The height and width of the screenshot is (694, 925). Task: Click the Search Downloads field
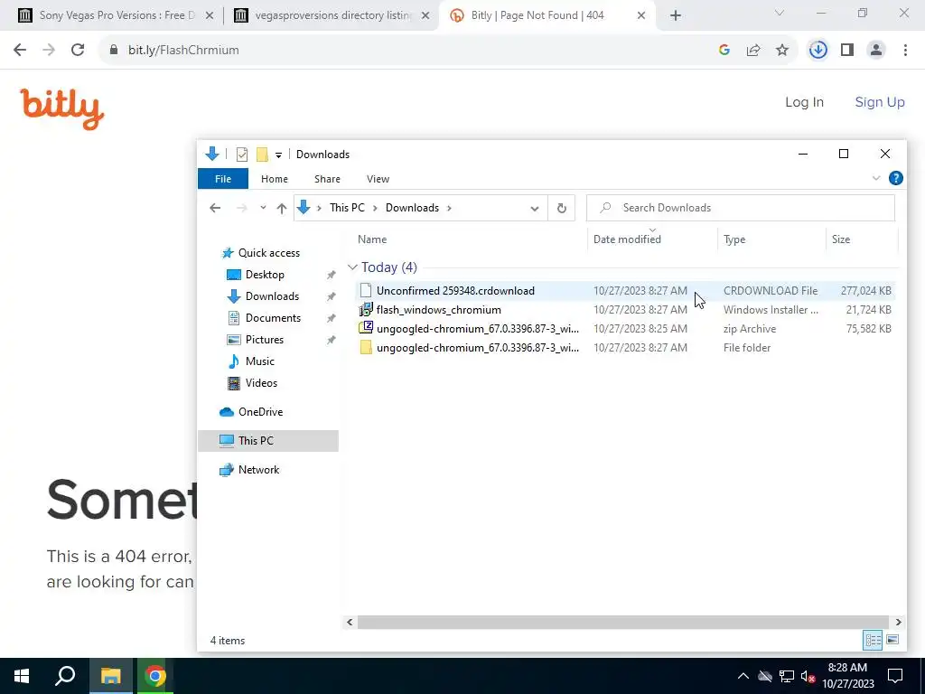pyautogui.click(x=741, y=208)
